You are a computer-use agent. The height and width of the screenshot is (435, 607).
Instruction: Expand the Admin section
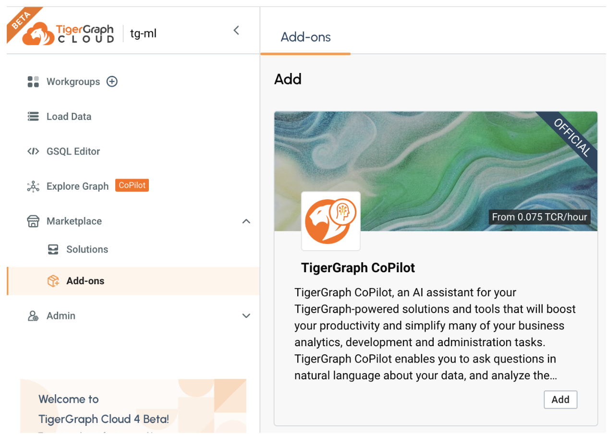[x=246, y=315]
